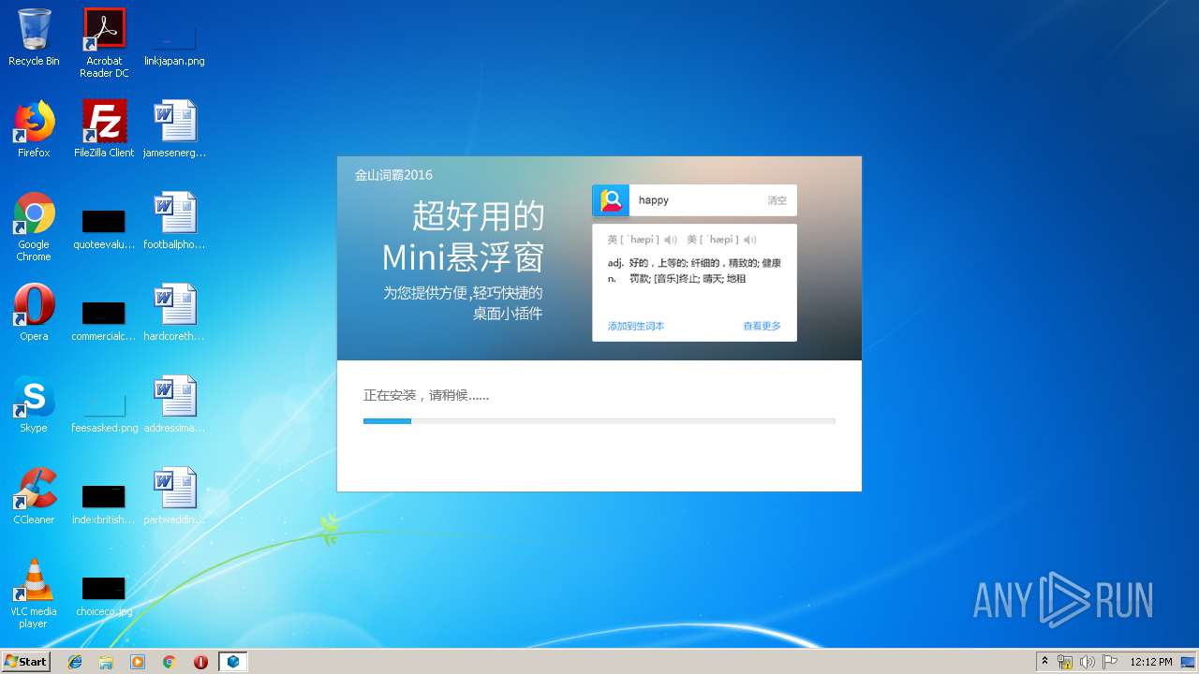1199x674 pixels.
Task: Open the addressima Word document icon
Action: tap(174, 404)
